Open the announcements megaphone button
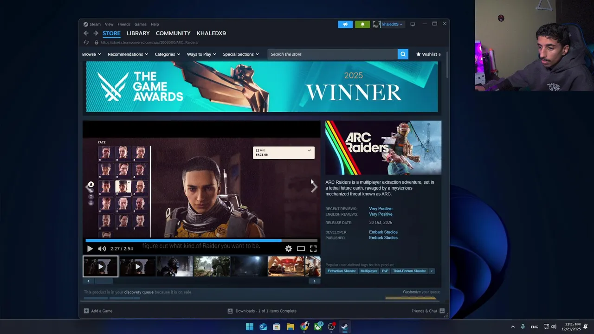 pyautogui.click(x=345, y=24)
